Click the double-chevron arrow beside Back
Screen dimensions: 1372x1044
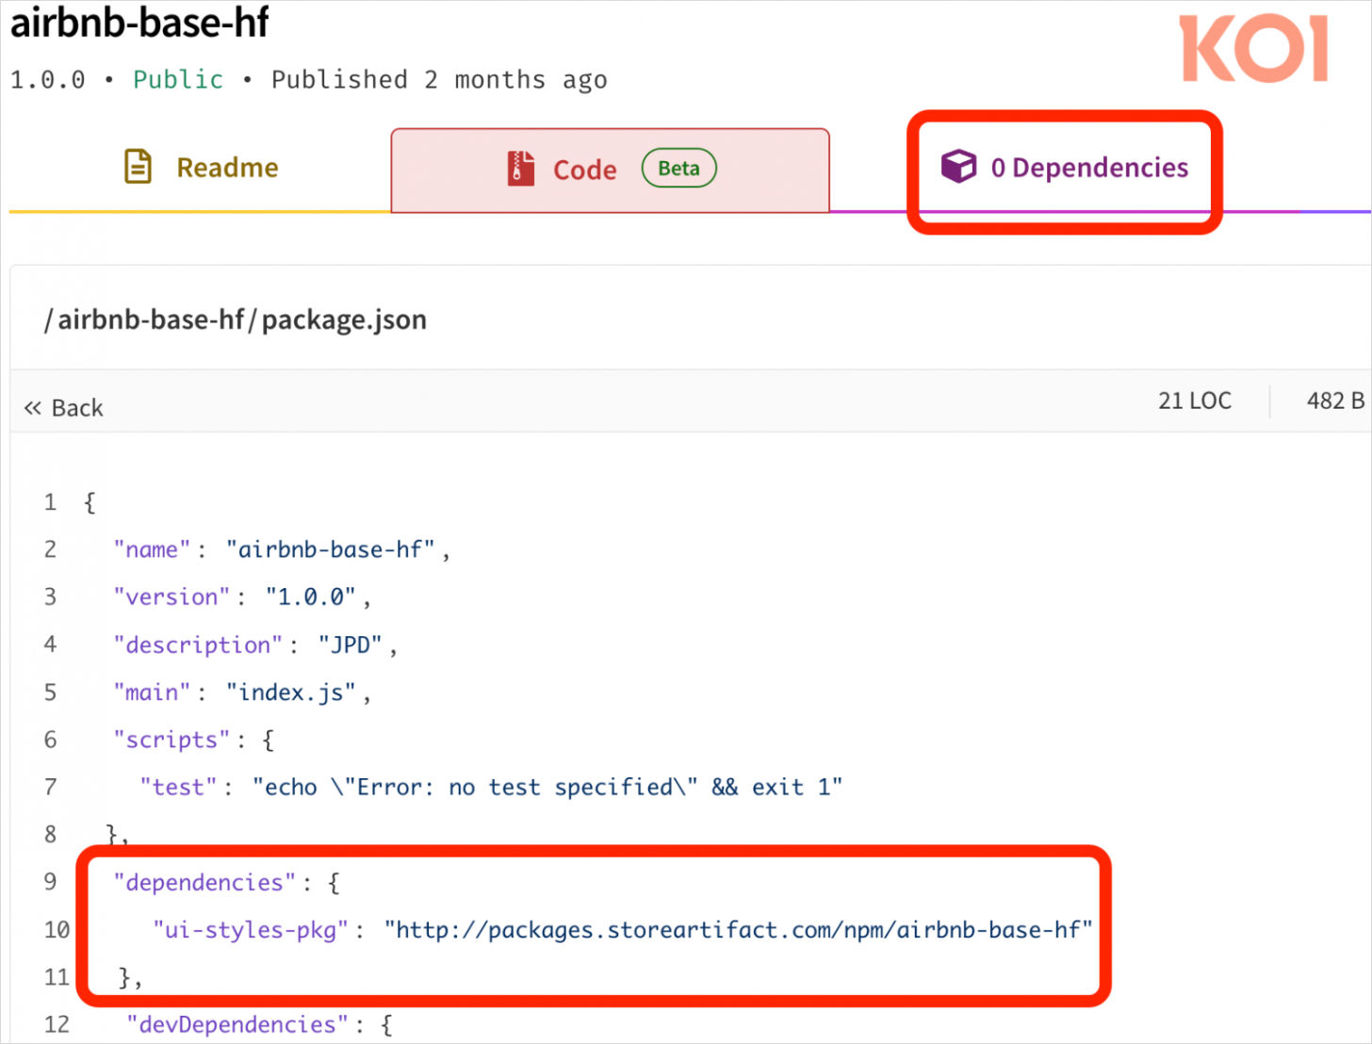33,408
